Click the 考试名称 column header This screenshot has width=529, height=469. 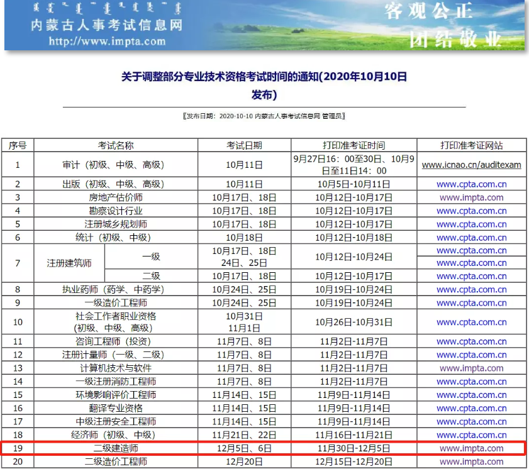coord(116,145)
